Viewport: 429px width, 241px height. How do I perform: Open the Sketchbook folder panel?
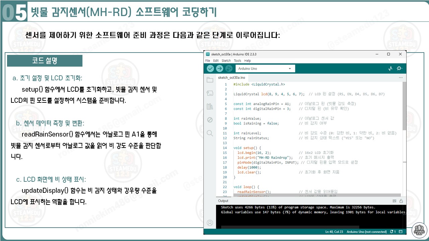pos(210,80)
